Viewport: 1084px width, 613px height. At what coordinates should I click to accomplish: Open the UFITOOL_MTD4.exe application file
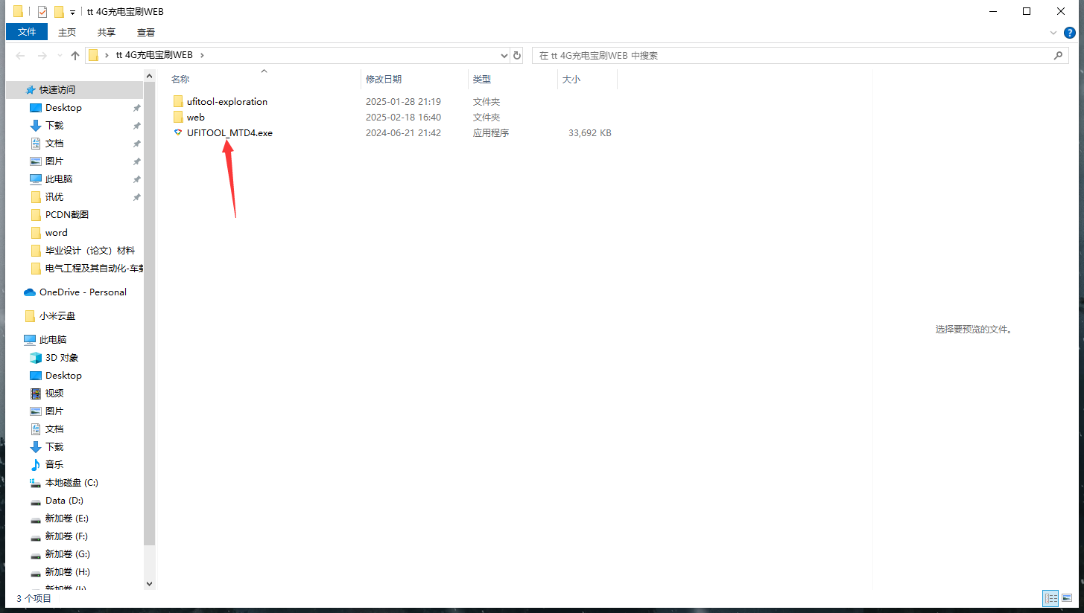[x=229, y=133]
